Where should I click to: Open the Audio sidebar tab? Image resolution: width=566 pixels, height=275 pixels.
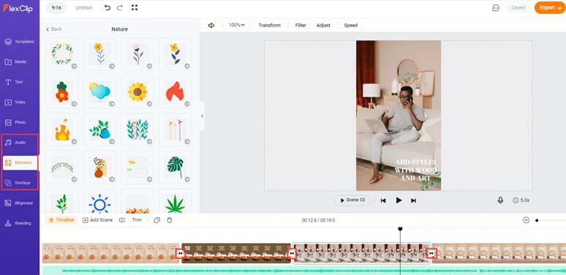tap(20, 143)
